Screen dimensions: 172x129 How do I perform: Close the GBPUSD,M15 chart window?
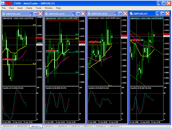pyautogui.click(x=83, y=14)
